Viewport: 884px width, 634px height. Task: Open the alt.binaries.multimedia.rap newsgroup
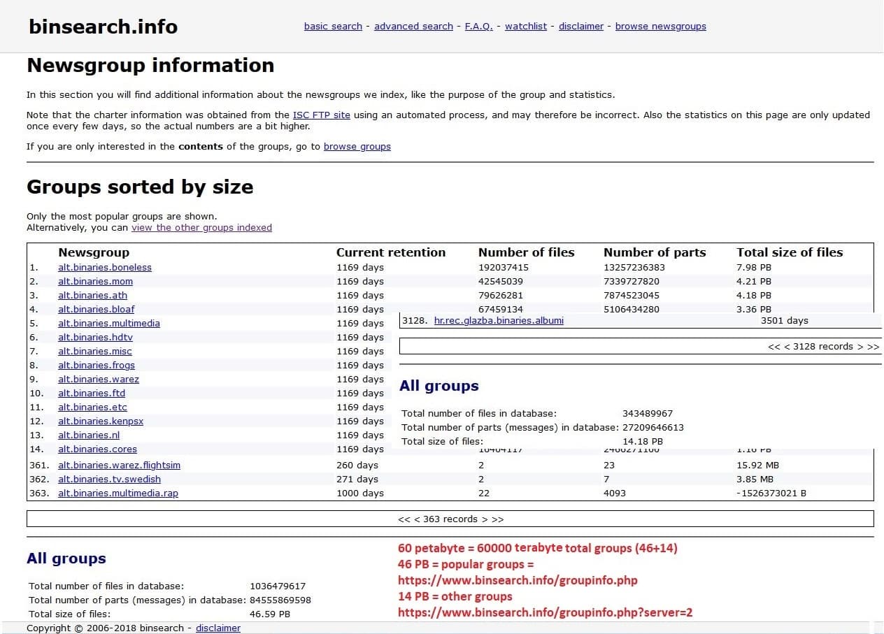click(117, 493)
